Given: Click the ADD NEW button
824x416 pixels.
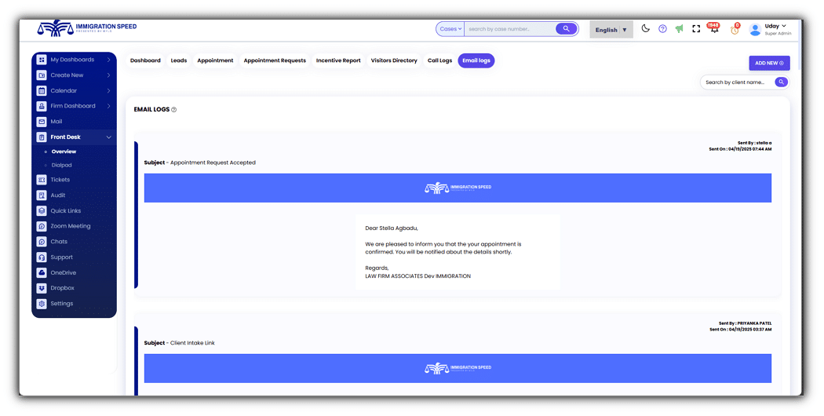Looking at the screenshot, I should 769,63.
